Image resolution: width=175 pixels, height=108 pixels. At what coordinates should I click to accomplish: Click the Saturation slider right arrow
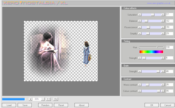click(163, 15)
